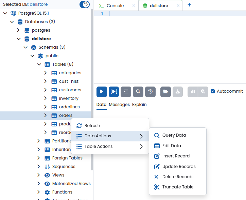This screenshot has width=246, height=200.
Task: Add a new tab with the plus button
Action: click(189, 5)
